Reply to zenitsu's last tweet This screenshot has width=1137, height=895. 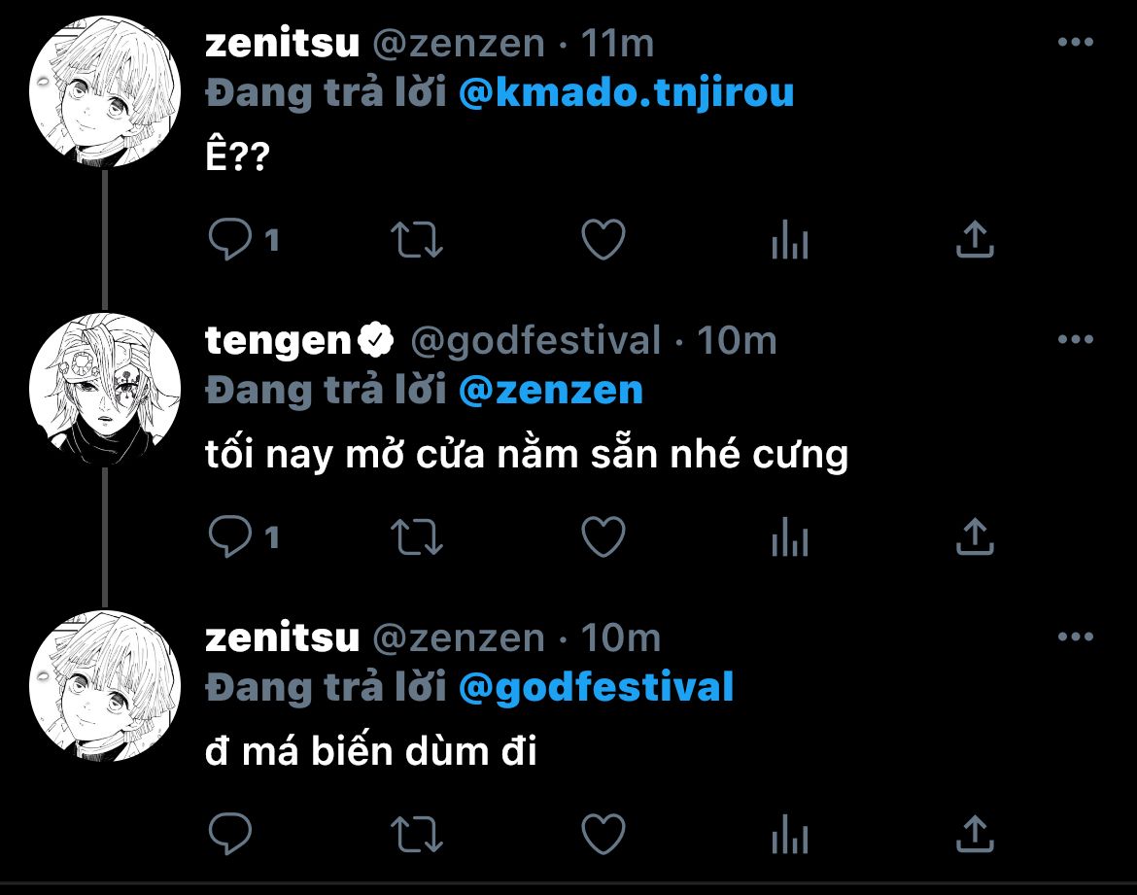(x=231, y=833)
